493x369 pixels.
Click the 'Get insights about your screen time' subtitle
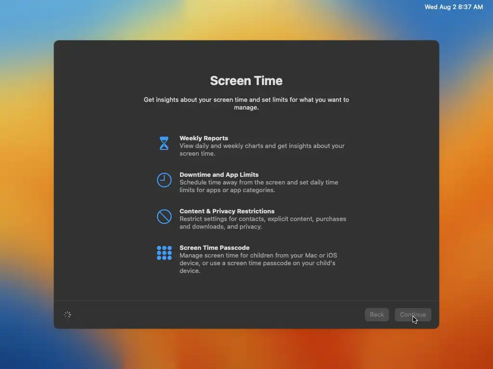pos(246,104)
